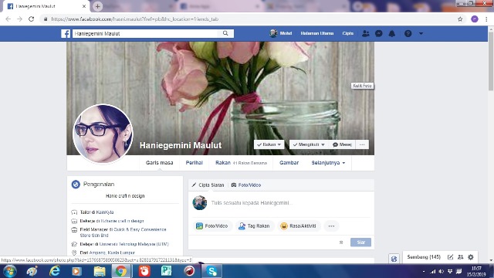Image resolution: width=494 pixels, height=278 pixels.
Task: Open Publisher from the taskbar
Action: (x=167, y=271)
